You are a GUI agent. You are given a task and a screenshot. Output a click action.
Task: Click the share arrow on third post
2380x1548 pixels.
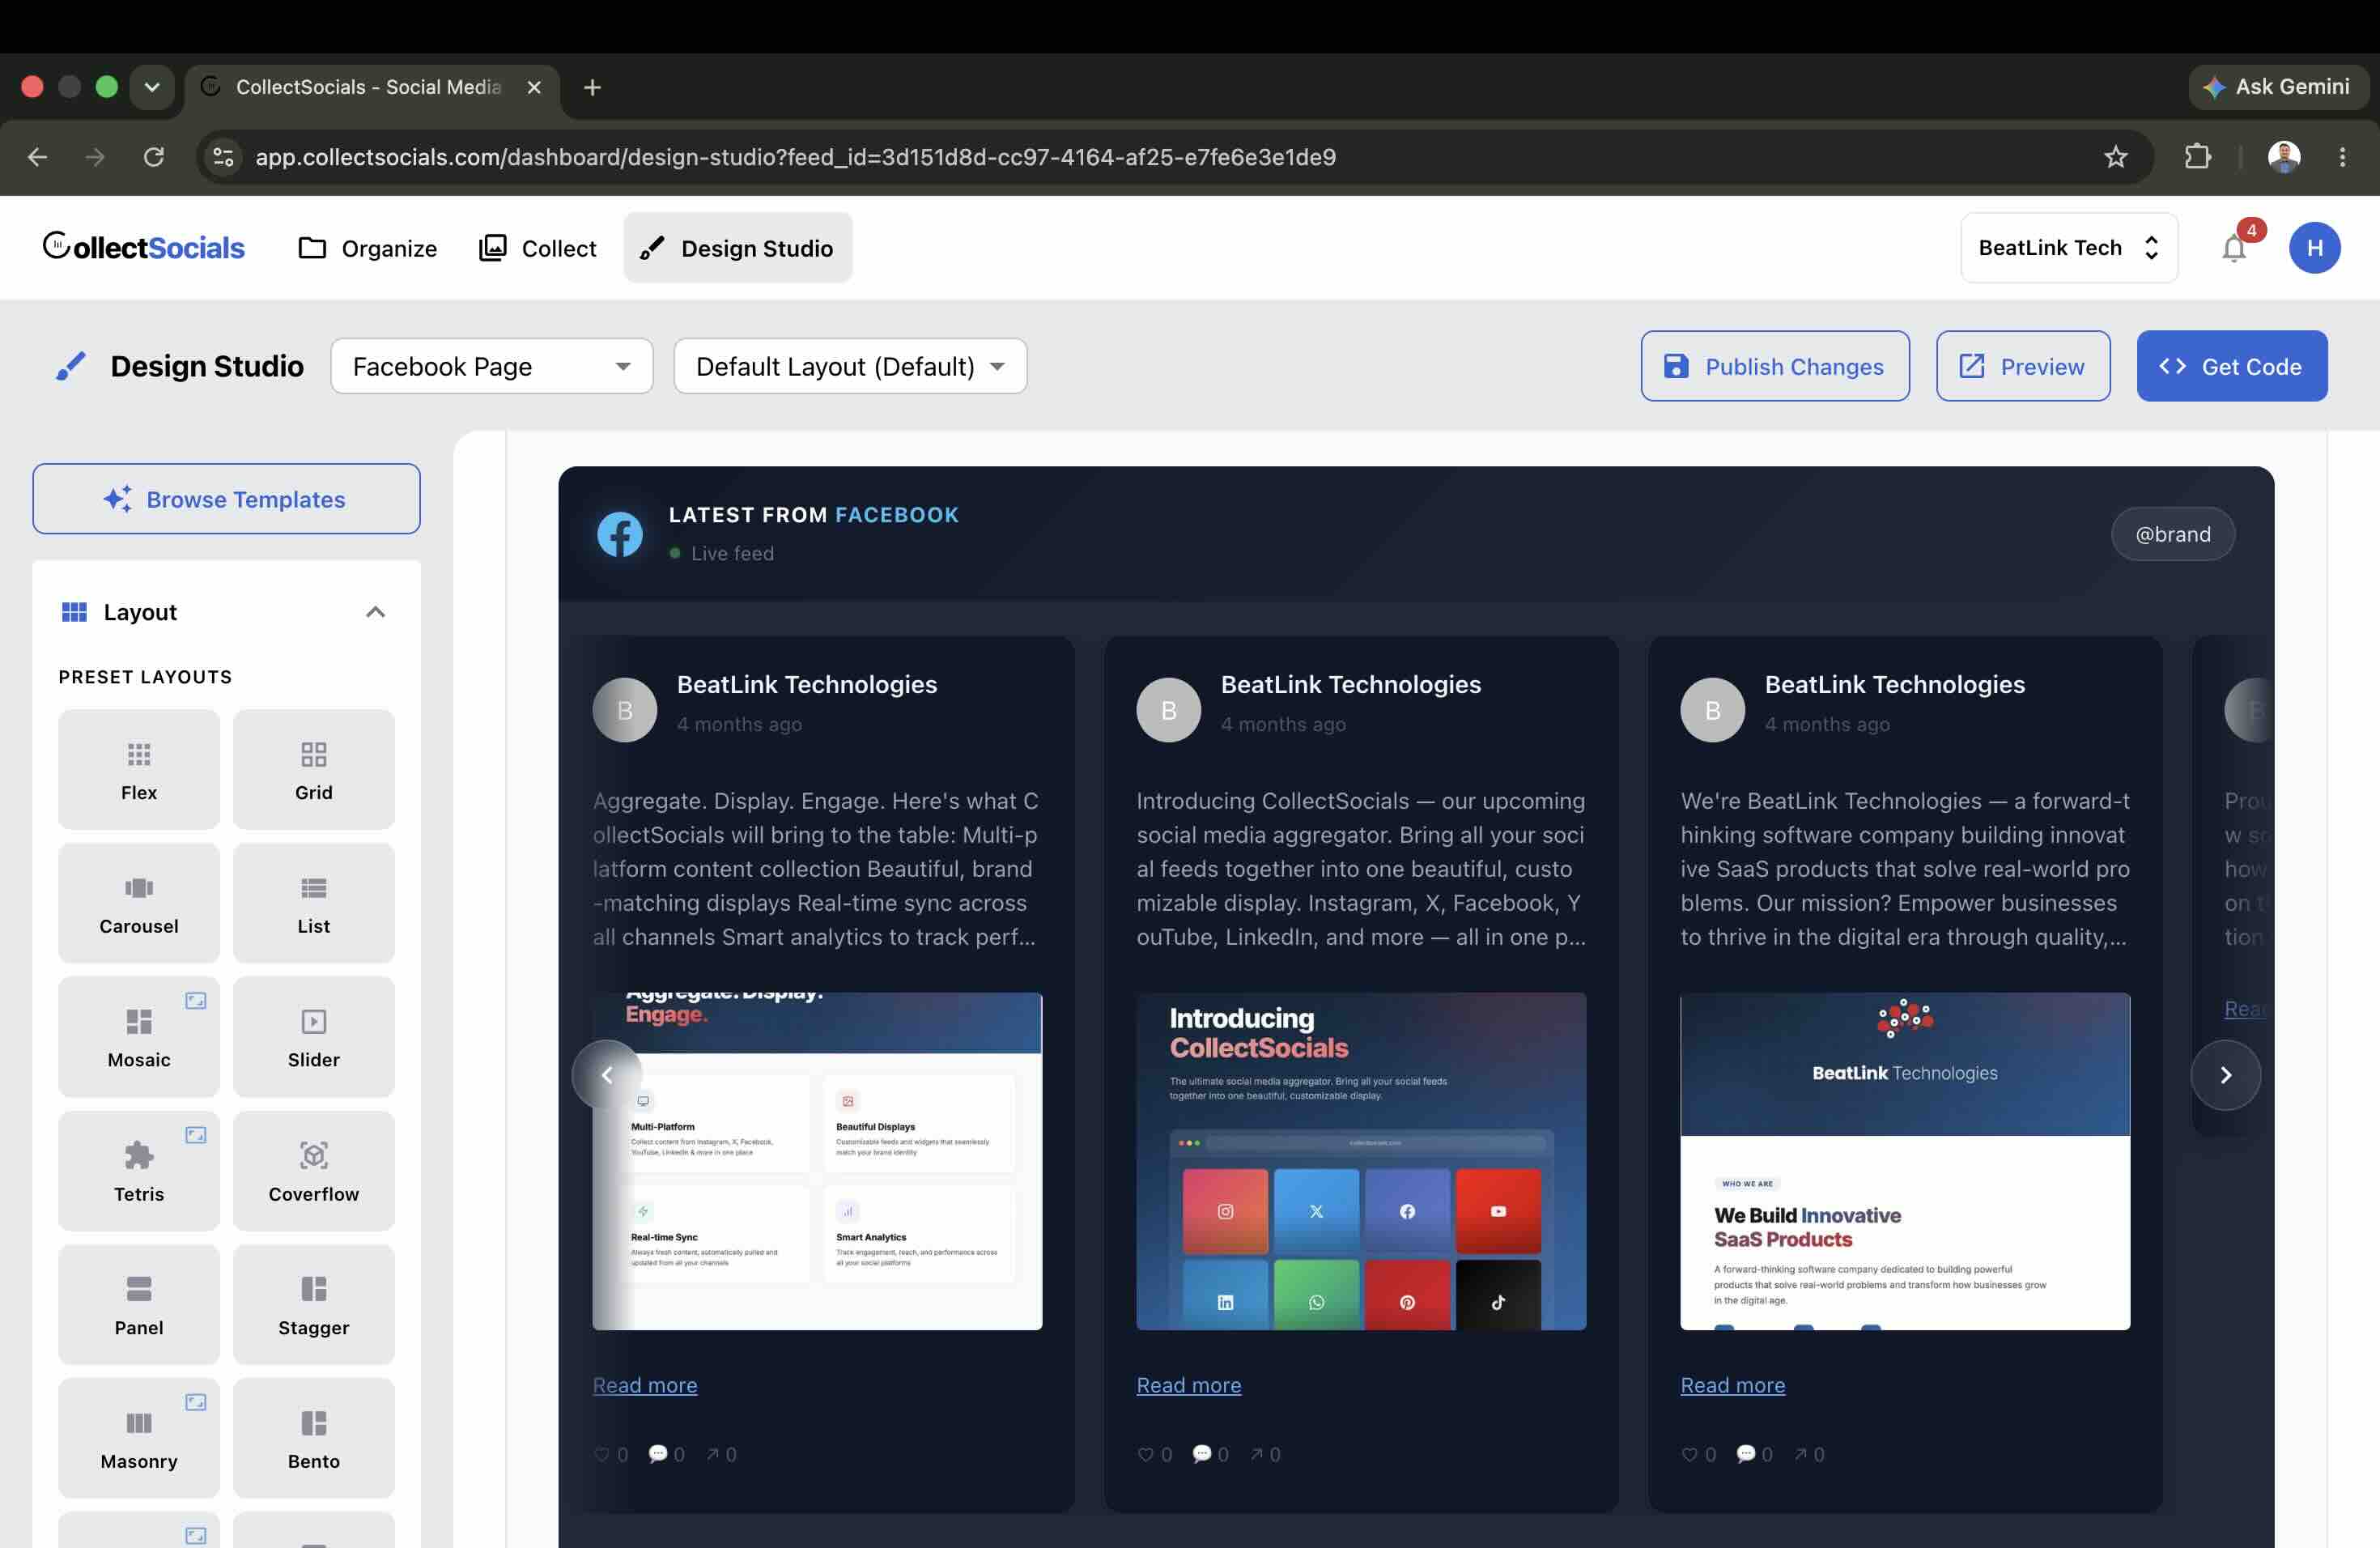1800,1454
